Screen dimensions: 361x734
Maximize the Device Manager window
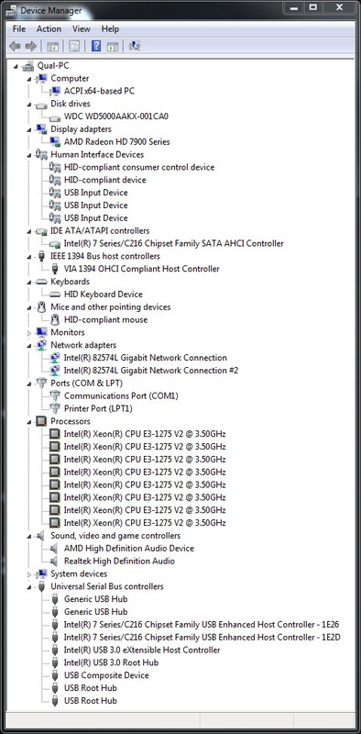point(312,8)
